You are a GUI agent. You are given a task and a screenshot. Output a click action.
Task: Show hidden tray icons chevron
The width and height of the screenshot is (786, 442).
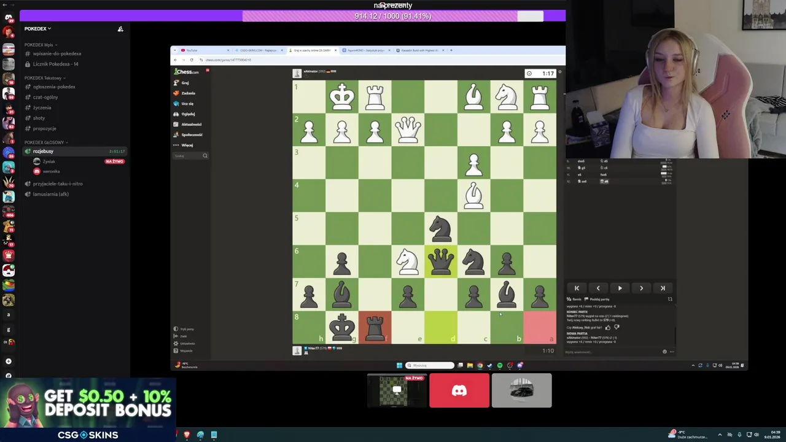click(720, 435)
